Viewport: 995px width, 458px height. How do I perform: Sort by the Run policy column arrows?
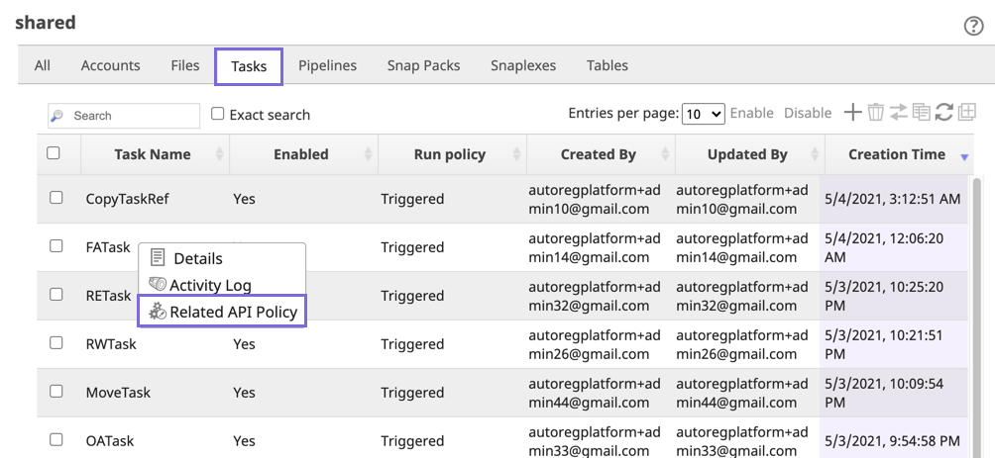pyautogui.click(x=516, y=154)
